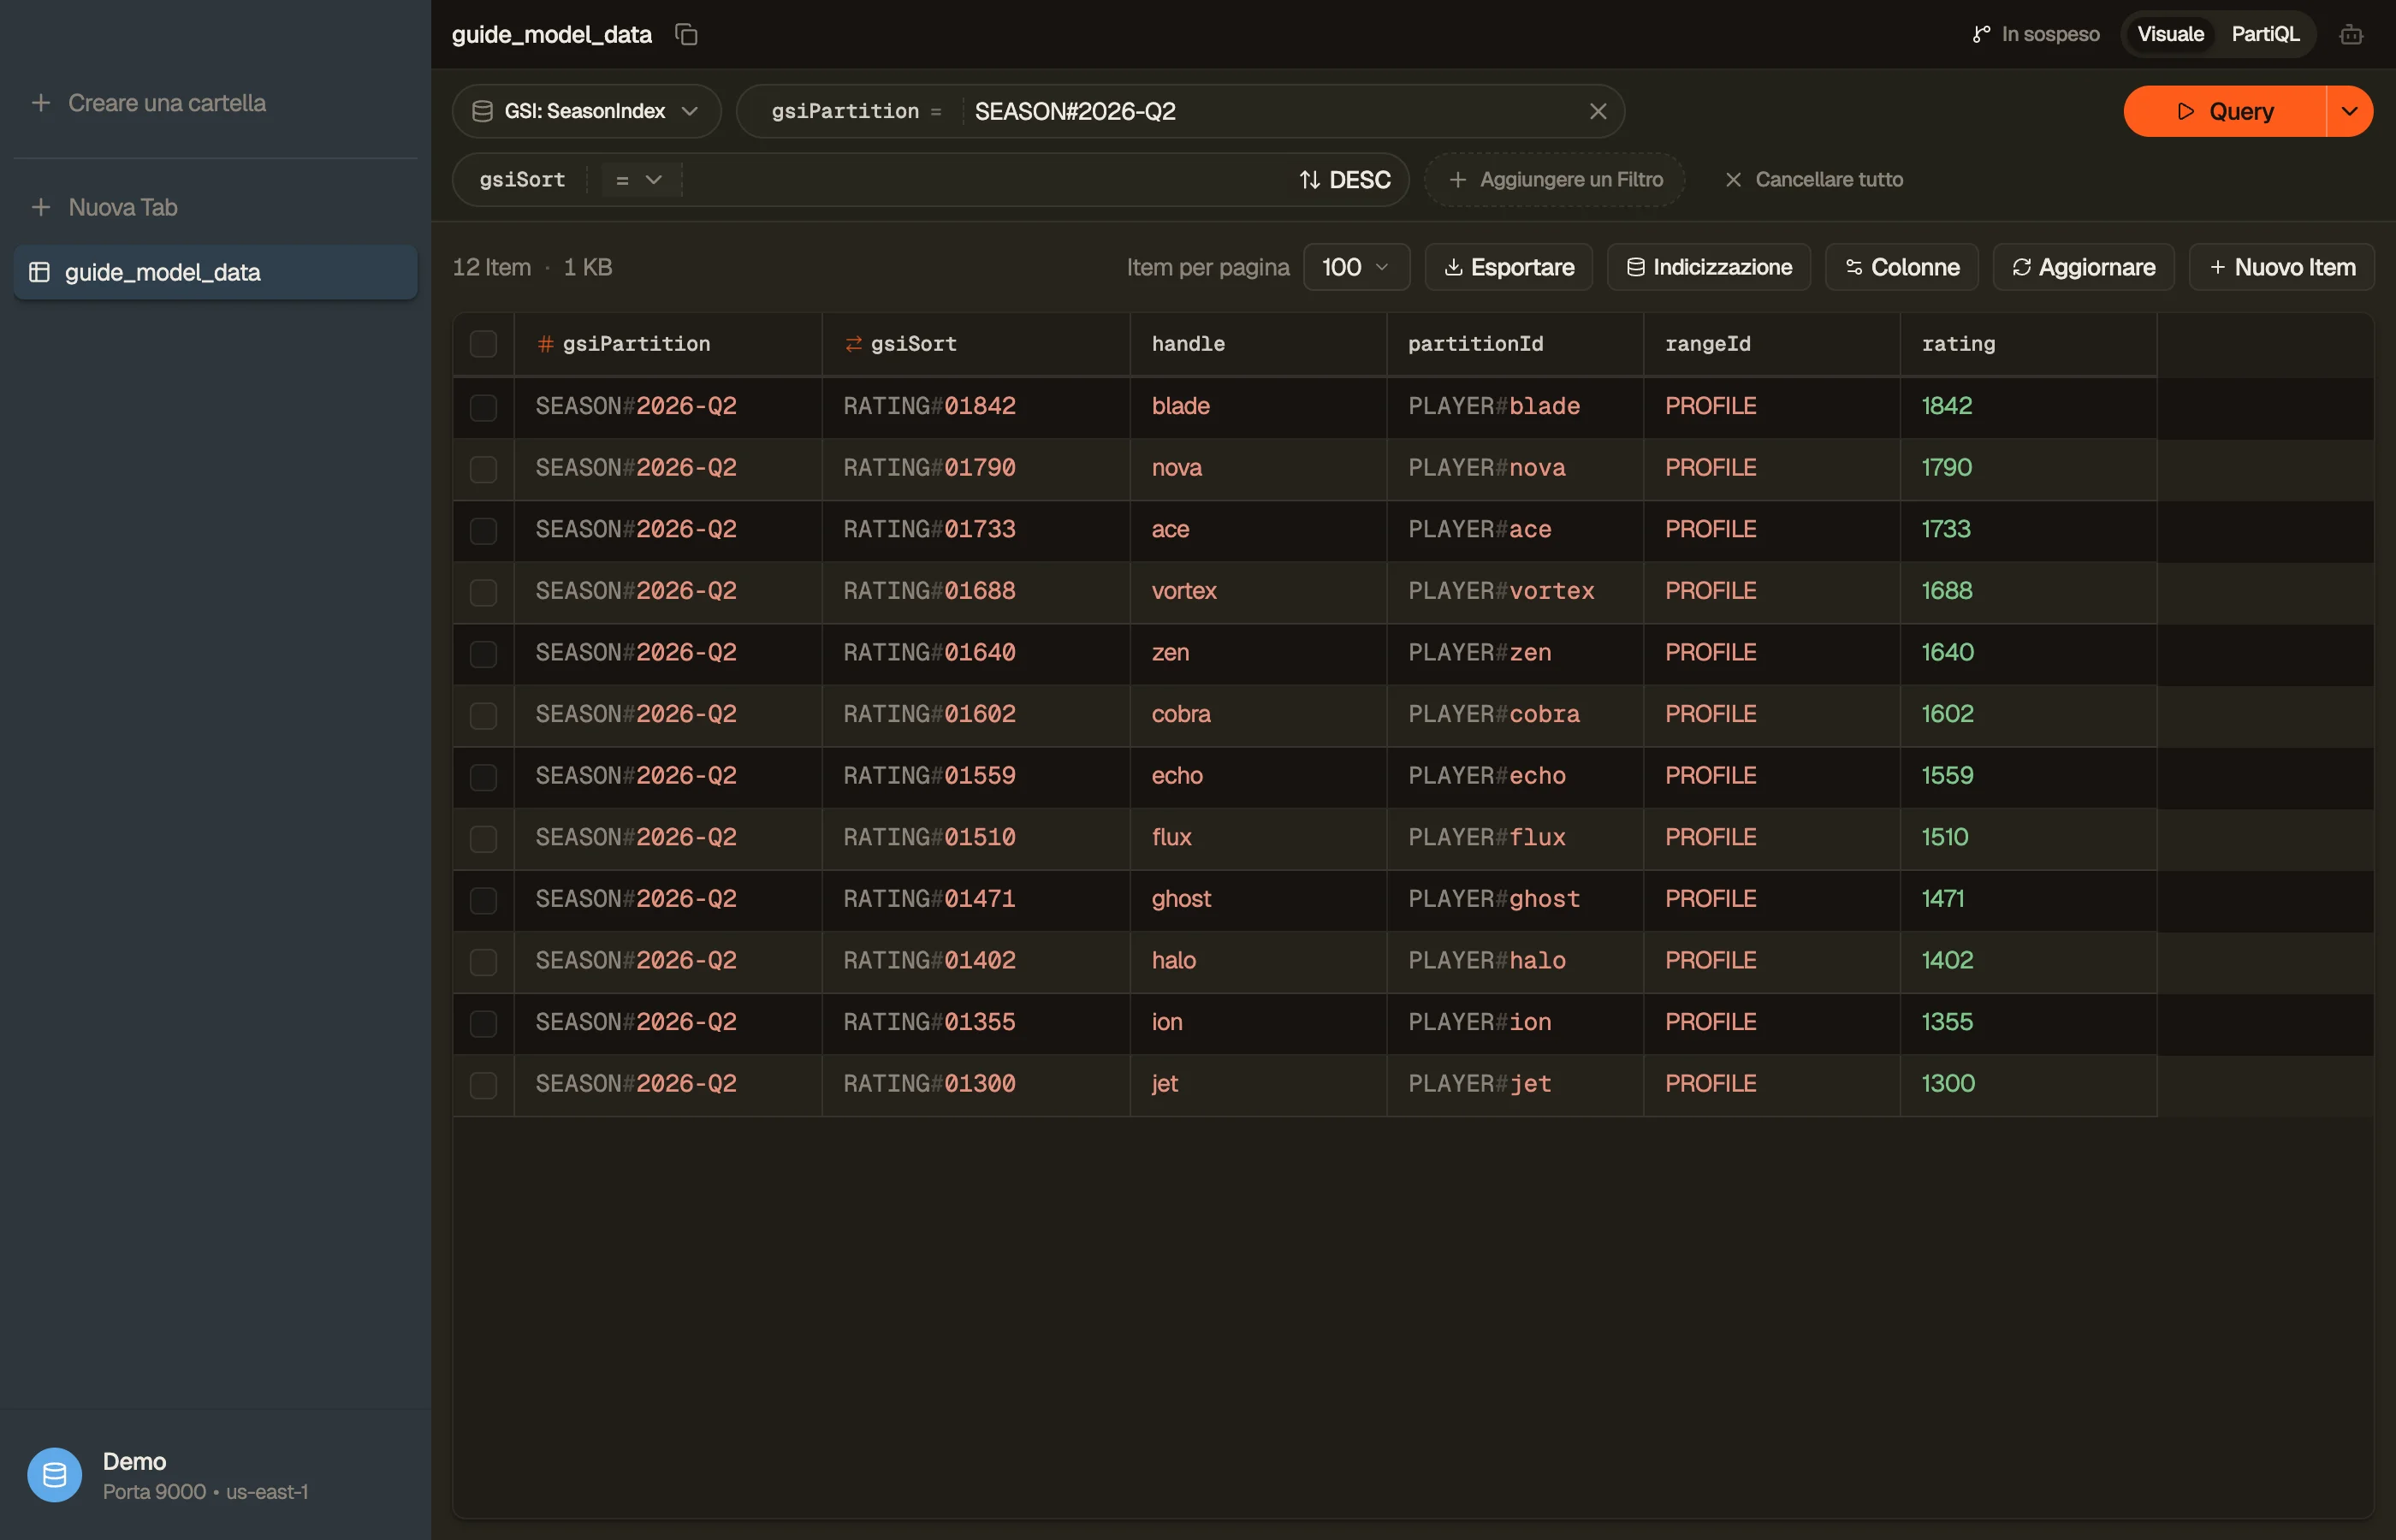
Task: Check the vortex row checkbox
Action: pyautogui.click(x=484, y=592)
